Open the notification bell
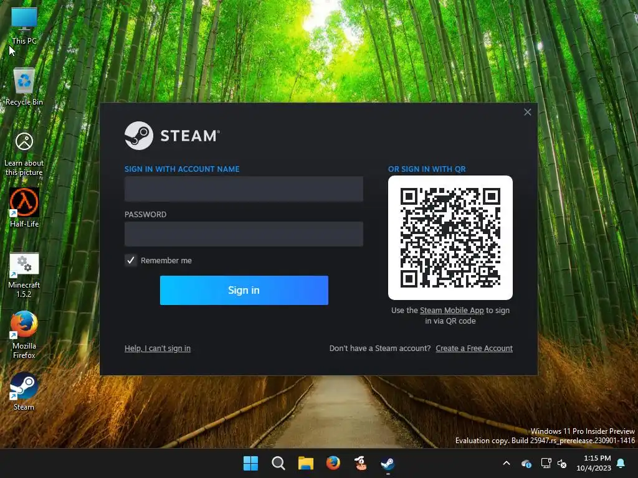638x478 pixels. point(621,463)
